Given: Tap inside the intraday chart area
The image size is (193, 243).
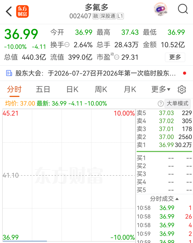Looking at the screenshot, I should (x=69, y=175).
